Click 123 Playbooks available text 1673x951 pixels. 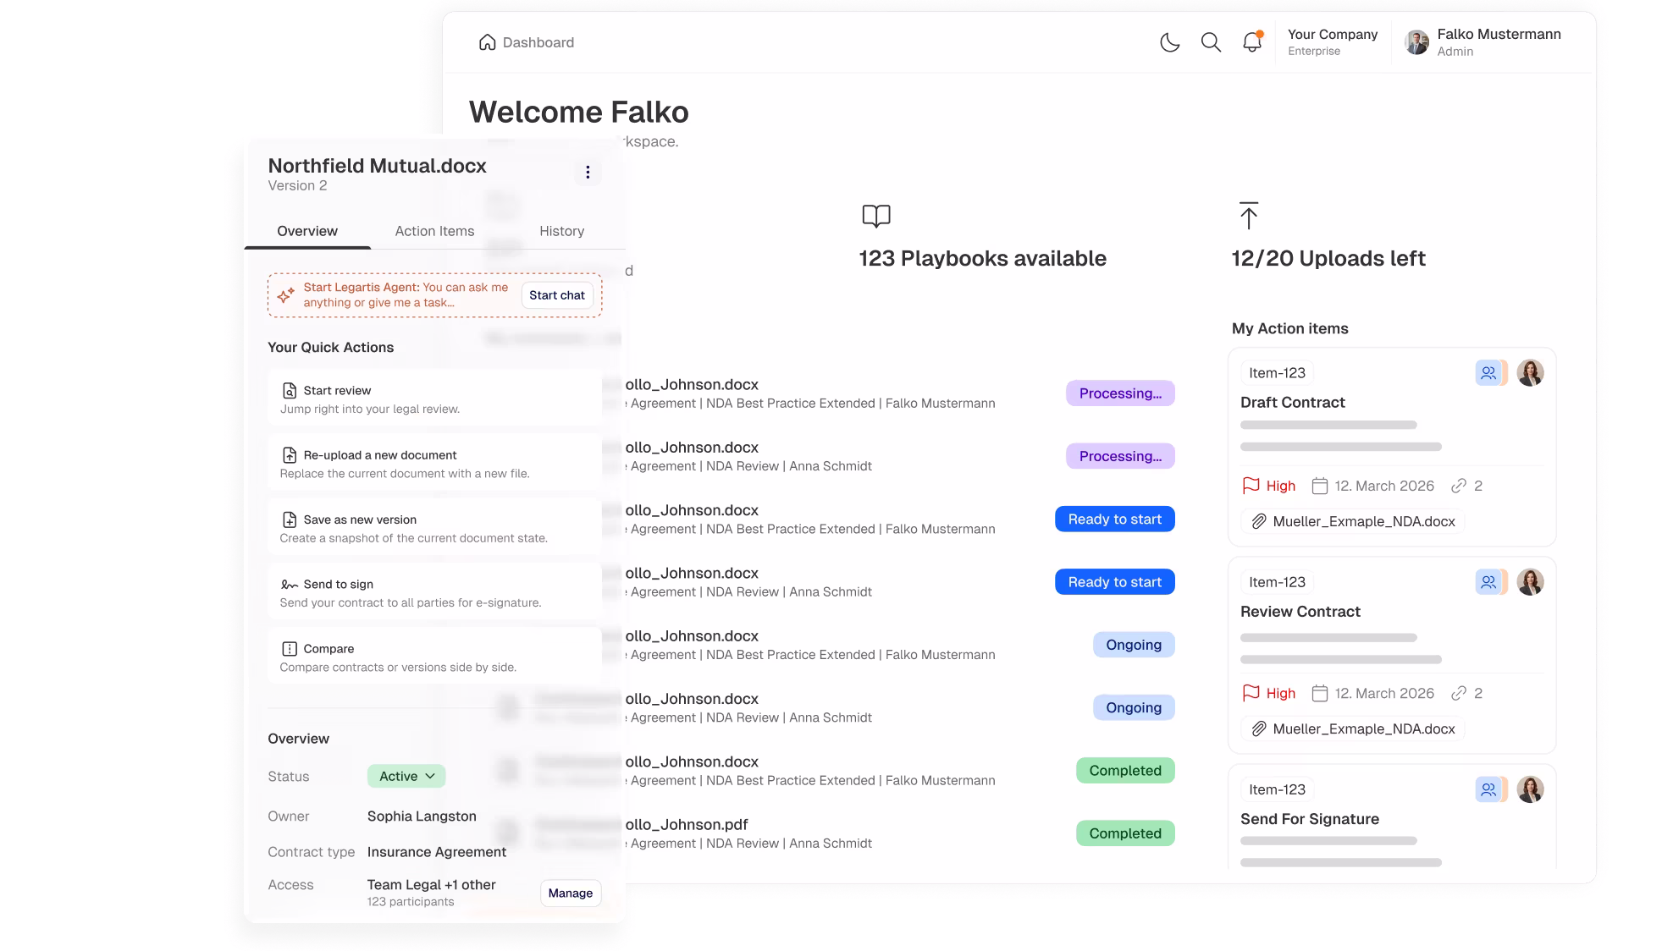982,259
